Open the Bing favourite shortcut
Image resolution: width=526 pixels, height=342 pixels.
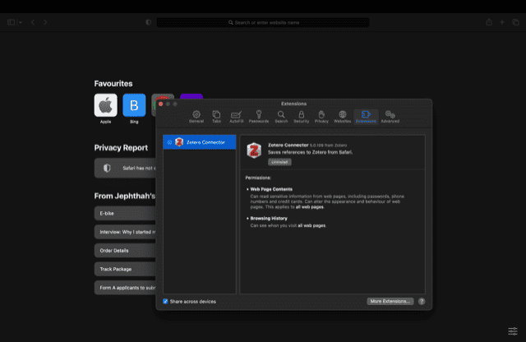133,105
